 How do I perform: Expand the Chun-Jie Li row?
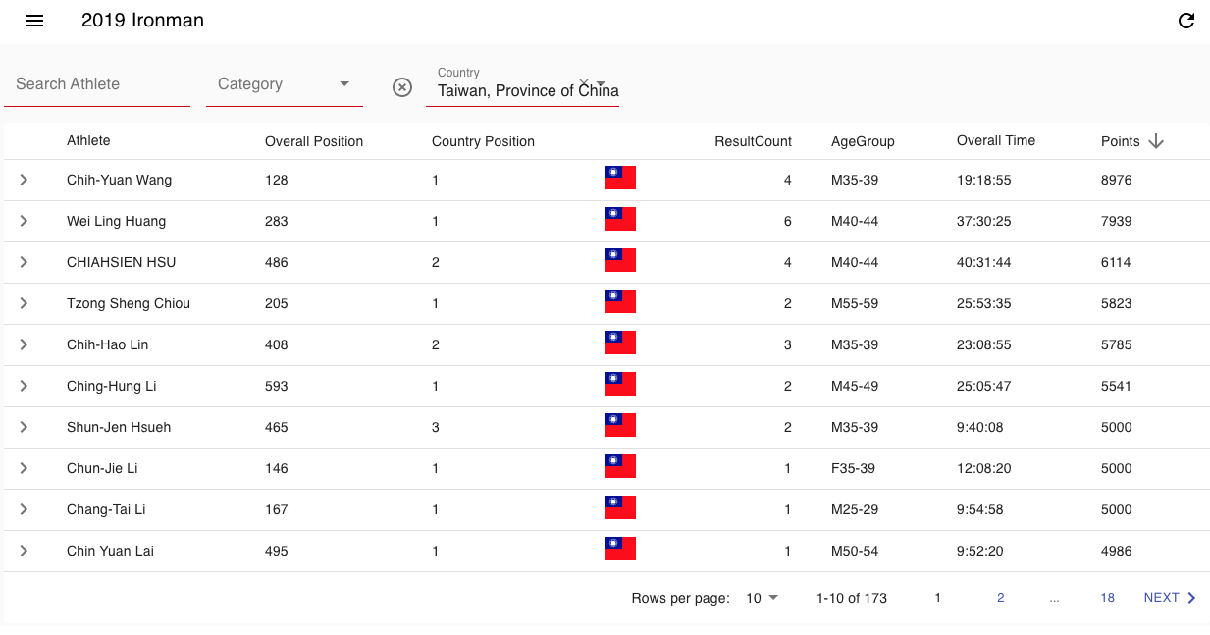(24, 468)
